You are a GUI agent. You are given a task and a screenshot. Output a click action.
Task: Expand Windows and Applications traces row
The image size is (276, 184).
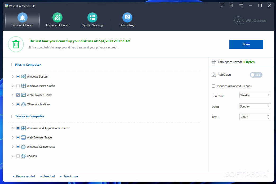pos(13,128)
